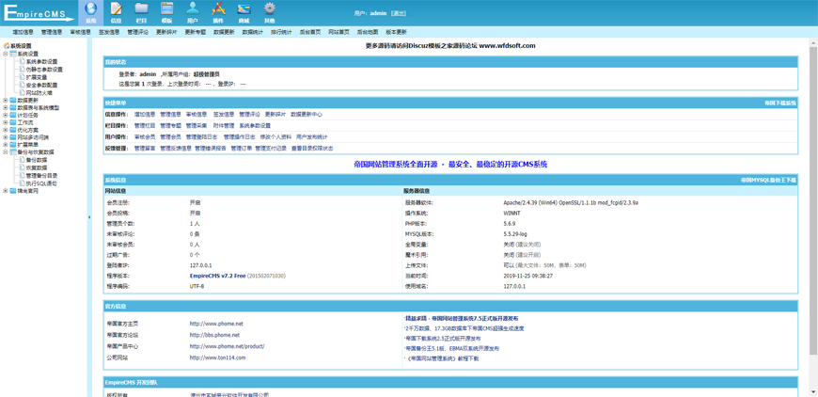Click the 帝国官网 folder icon in the tree

12,191
